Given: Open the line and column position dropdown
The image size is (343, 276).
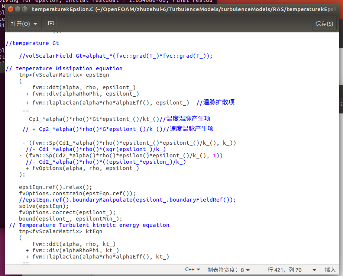Looking at the screenshot, I should [x=292, y=270].
